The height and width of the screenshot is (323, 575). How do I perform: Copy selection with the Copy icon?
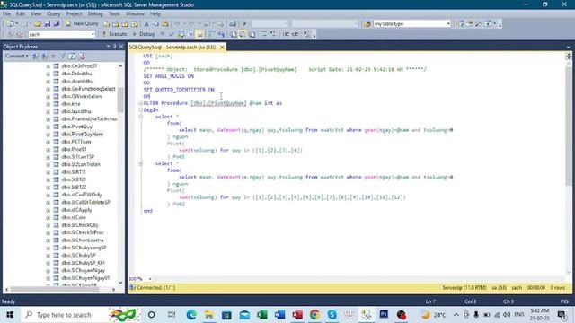pos(155,24)
